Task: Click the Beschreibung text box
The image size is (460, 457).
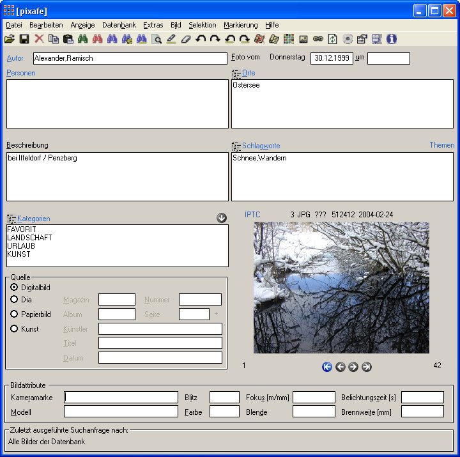Action: tap(118, 176)
